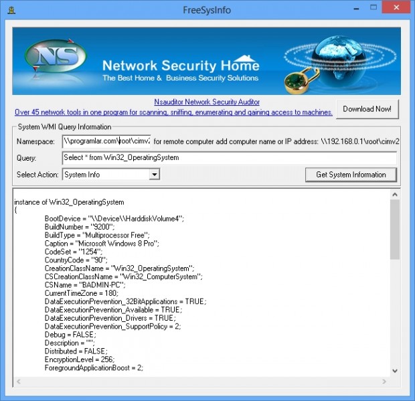The width and height of the screenshot is (415, 401).
Task: Close the FreeSysInfo window
Action: point(396,7)
